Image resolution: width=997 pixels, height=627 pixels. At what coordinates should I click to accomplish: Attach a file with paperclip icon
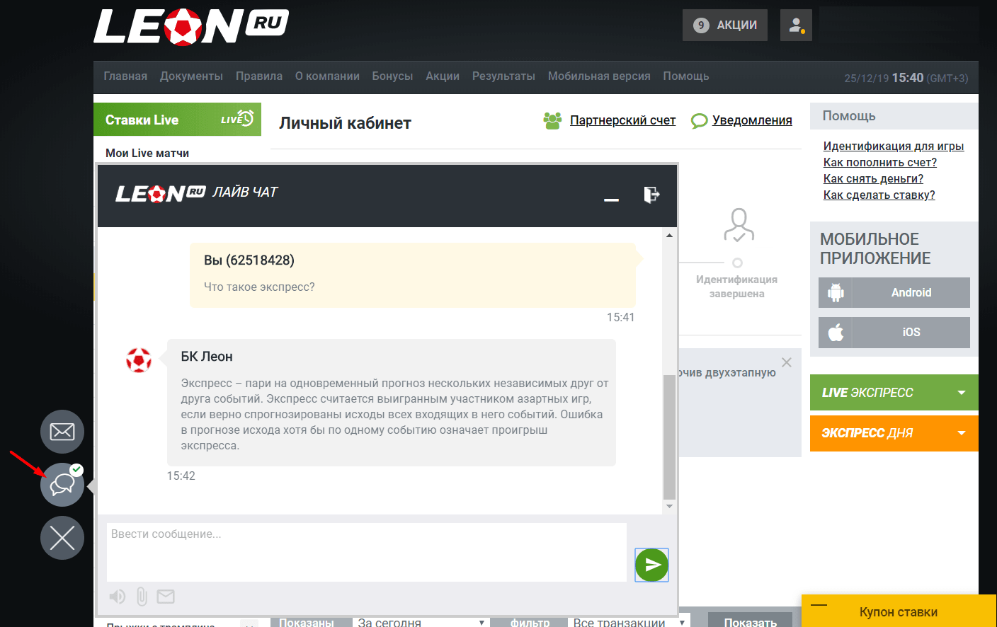tap(142, 597)
